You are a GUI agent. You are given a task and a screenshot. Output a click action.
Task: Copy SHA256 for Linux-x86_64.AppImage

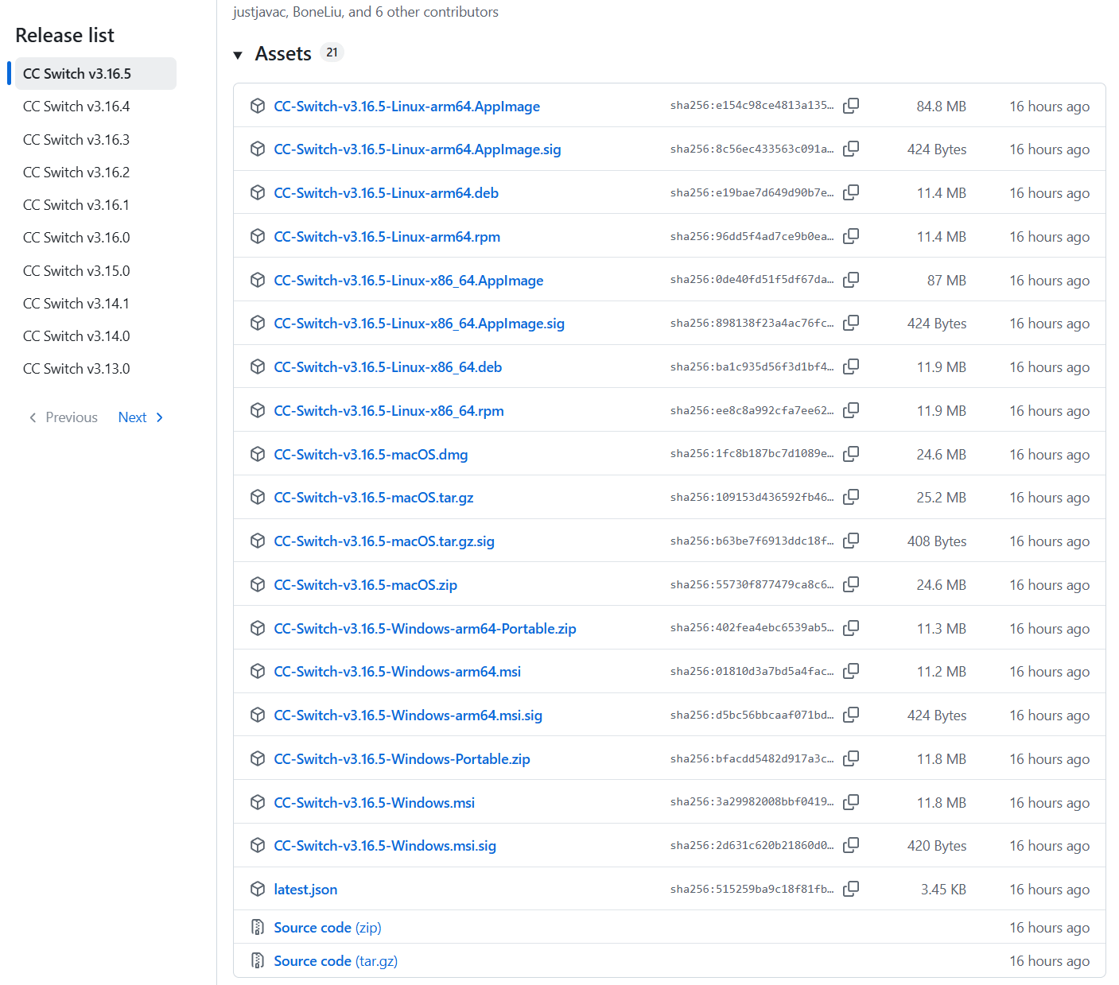(x=851, y=280)
